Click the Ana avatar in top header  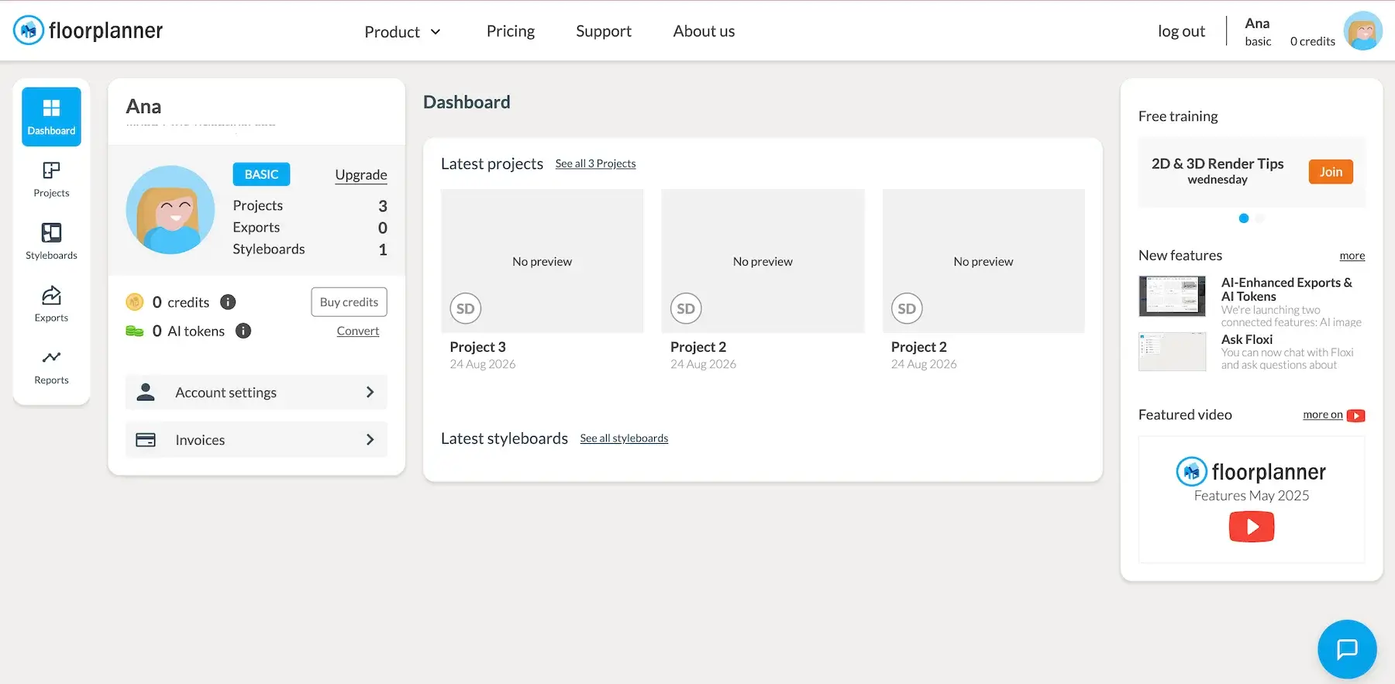click(x=1363, y=31)
